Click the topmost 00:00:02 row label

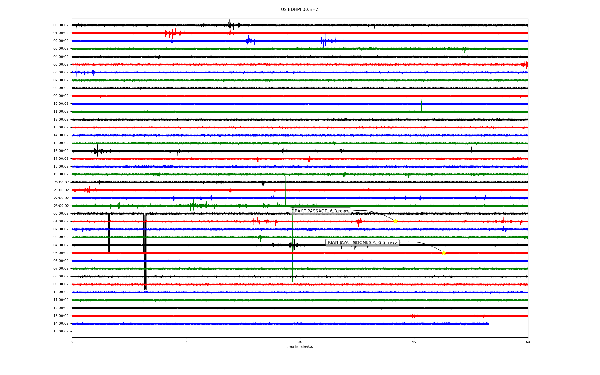pyautogui.click(x=61, y=25)
